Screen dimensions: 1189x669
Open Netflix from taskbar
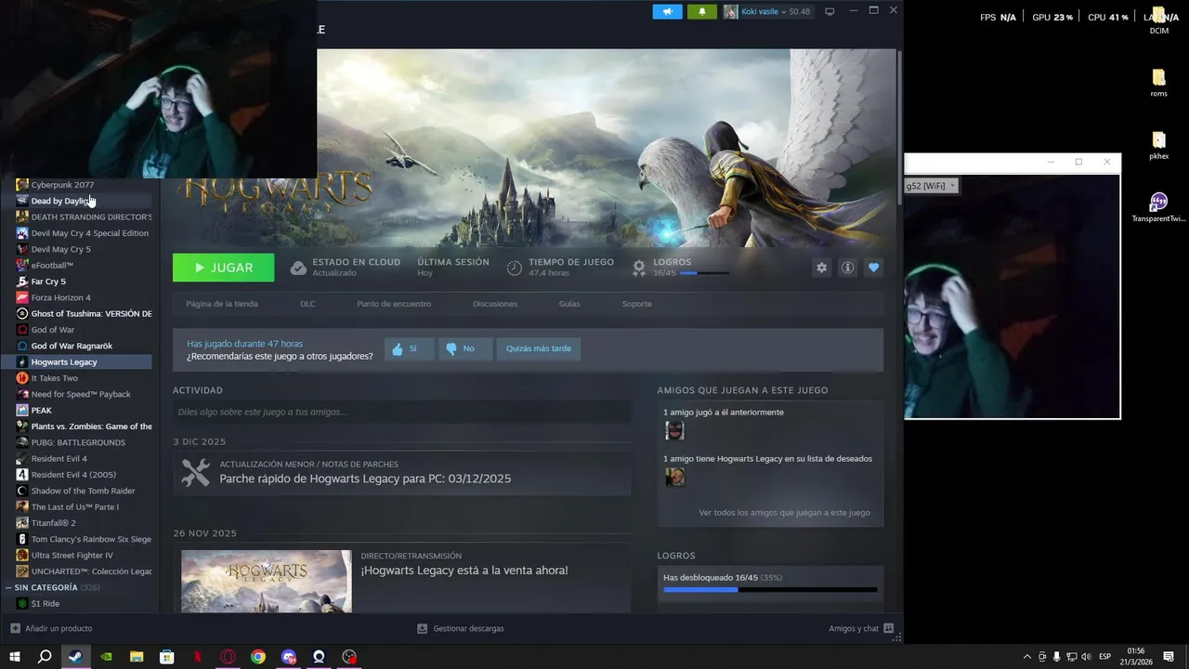pyautogui.click(x=197, y=657)
